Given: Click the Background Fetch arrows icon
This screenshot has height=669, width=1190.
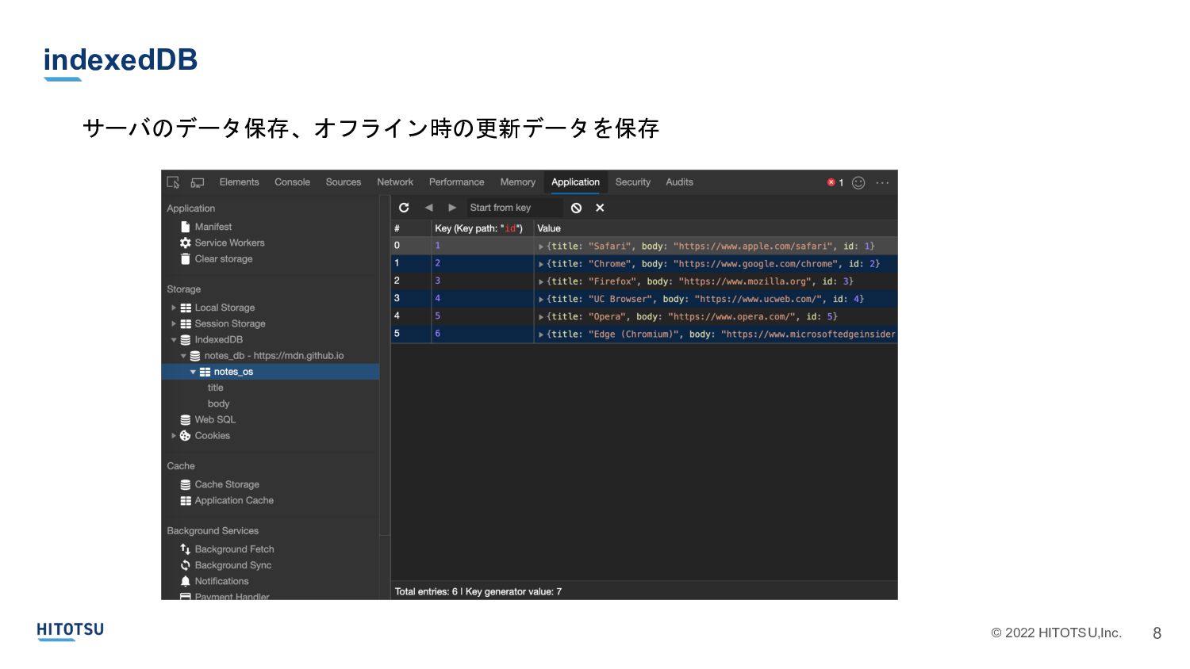Looking at the screenshot, I should [185, 549].
